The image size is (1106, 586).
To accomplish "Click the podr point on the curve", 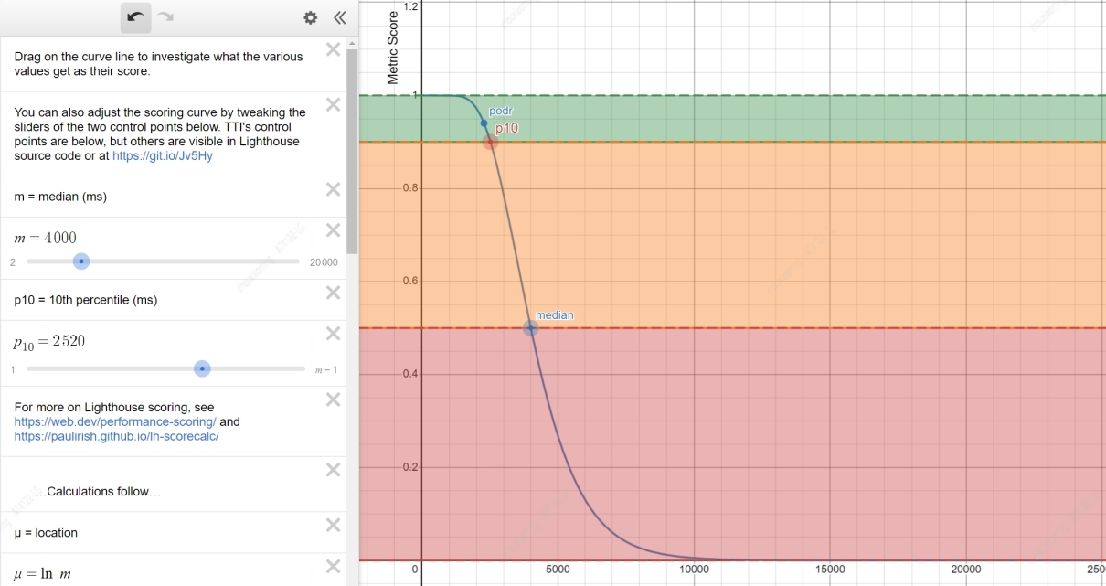I will 484,123.
